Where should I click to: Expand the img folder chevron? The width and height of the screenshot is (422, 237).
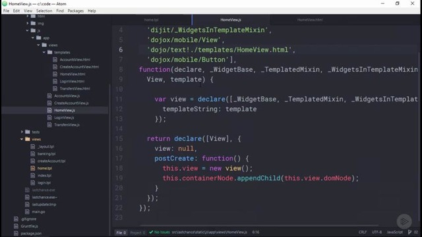[27, 24]
